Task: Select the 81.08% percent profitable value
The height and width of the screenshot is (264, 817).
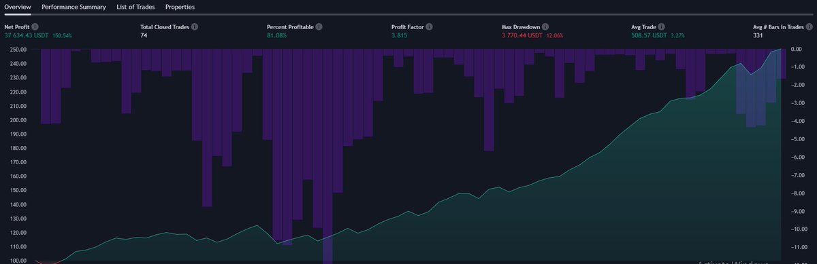Action: pyautogui.click(x=276, y=35)
